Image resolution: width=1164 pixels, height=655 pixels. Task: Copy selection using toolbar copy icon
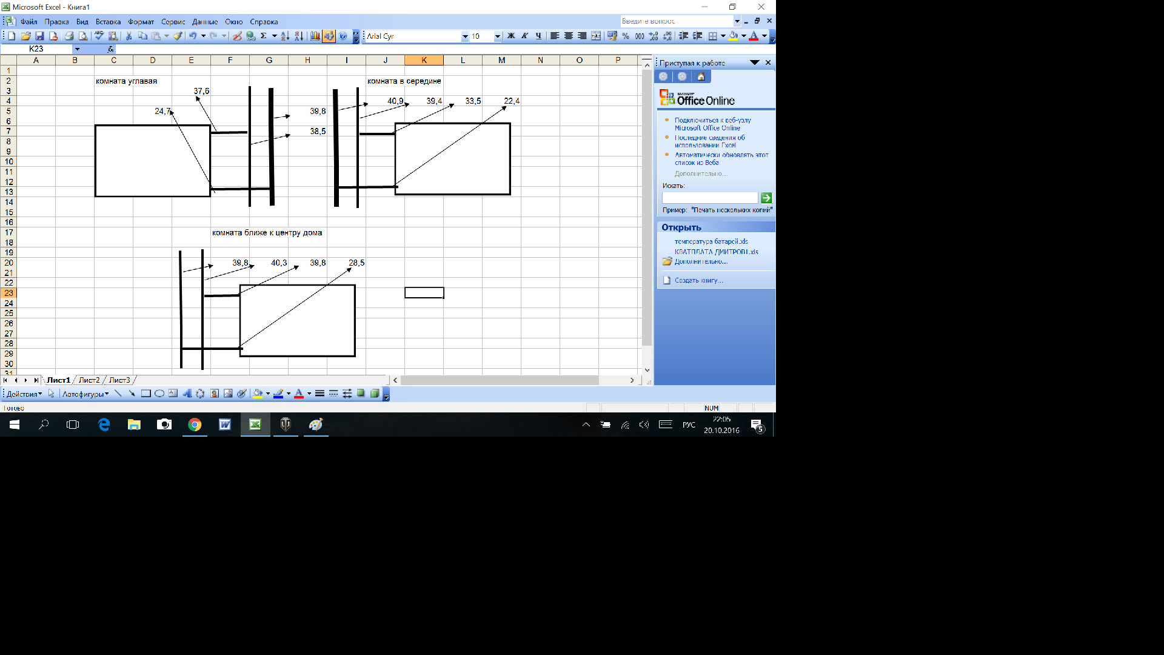[x=142, y=36]
